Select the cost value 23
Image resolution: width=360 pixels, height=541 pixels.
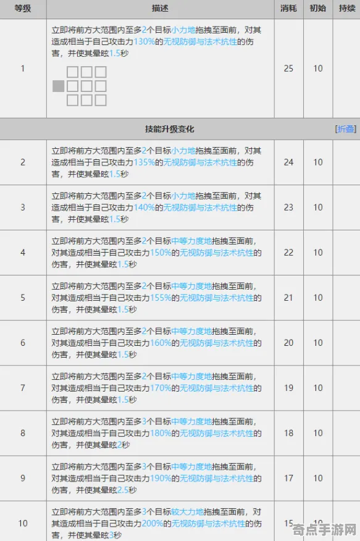288,208
